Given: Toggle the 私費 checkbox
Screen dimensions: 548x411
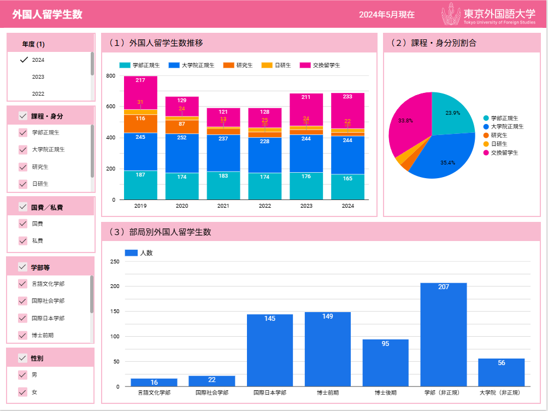Looking at the screenshot, I should click(23, 240).
